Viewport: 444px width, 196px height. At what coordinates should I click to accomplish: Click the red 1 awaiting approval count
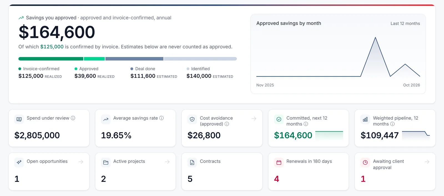coord(363,179)
